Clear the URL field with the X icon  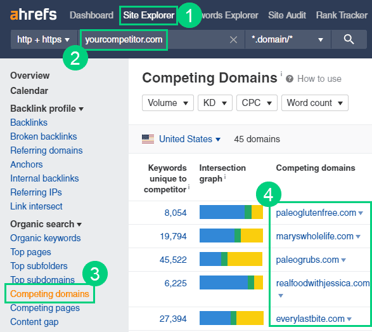pos(233,40)
